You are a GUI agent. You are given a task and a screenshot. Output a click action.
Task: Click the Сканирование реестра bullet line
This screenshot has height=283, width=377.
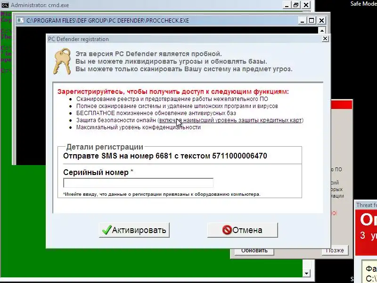click(x=172, y=99)
